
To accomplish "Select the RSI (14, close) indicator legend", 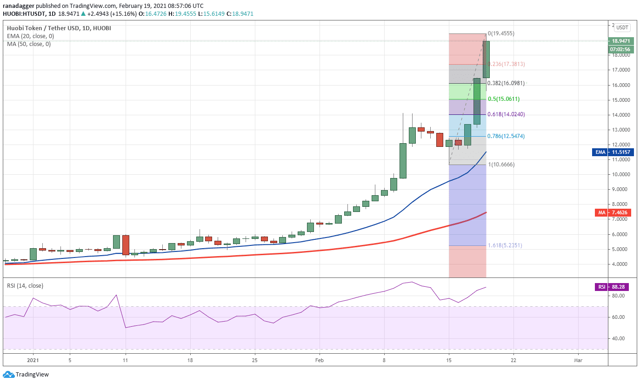I will 26,286.
